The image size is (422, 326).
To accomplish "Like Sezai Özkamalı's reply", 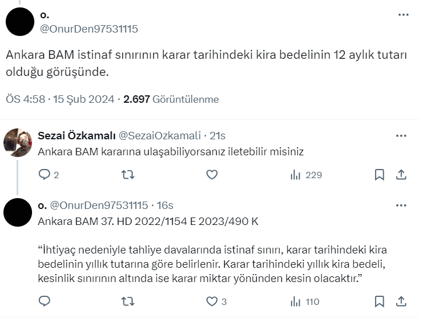I will click(212, 175).
